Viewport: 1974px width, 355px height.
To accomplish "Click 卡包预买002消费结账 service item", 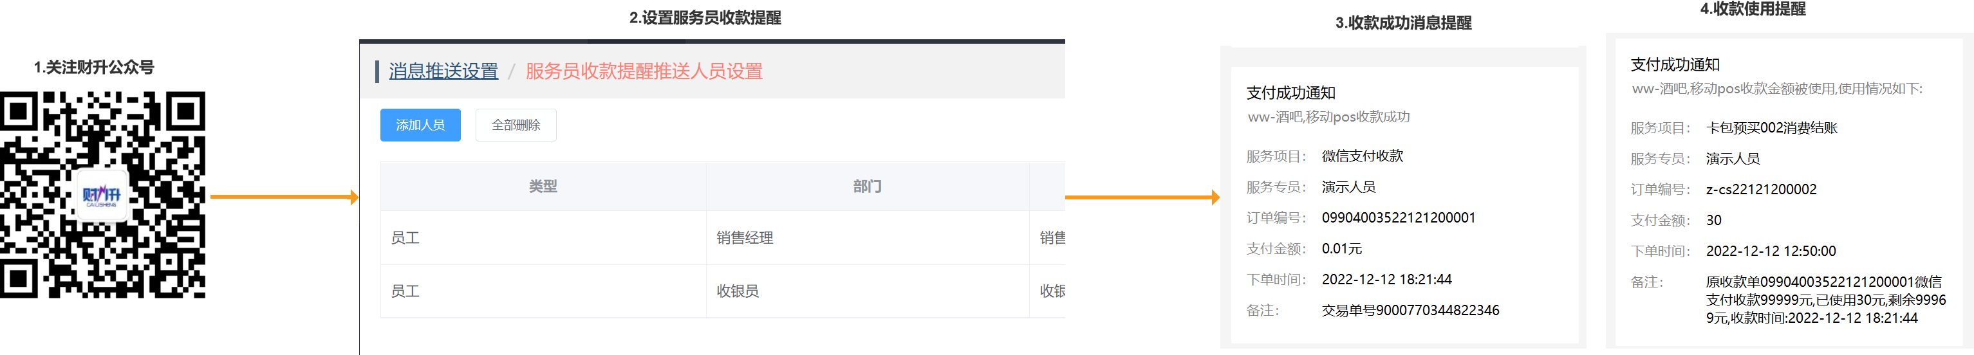I will [x=1771, y=128].
